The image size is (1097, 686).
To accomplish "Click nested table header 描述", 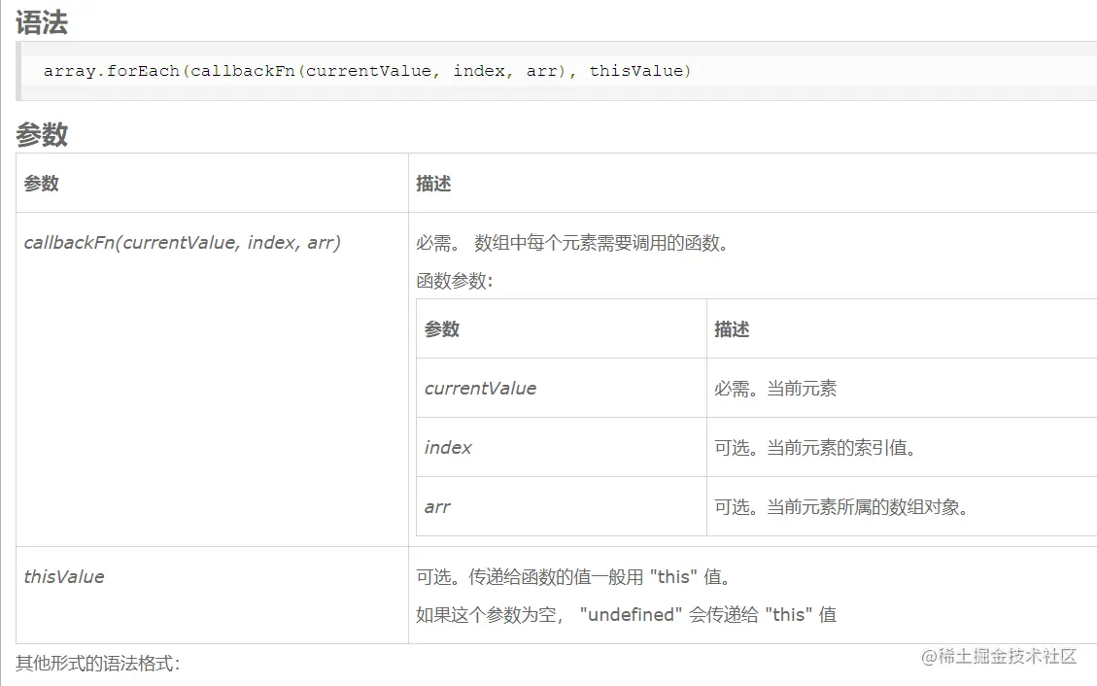I will coord(732,328).
